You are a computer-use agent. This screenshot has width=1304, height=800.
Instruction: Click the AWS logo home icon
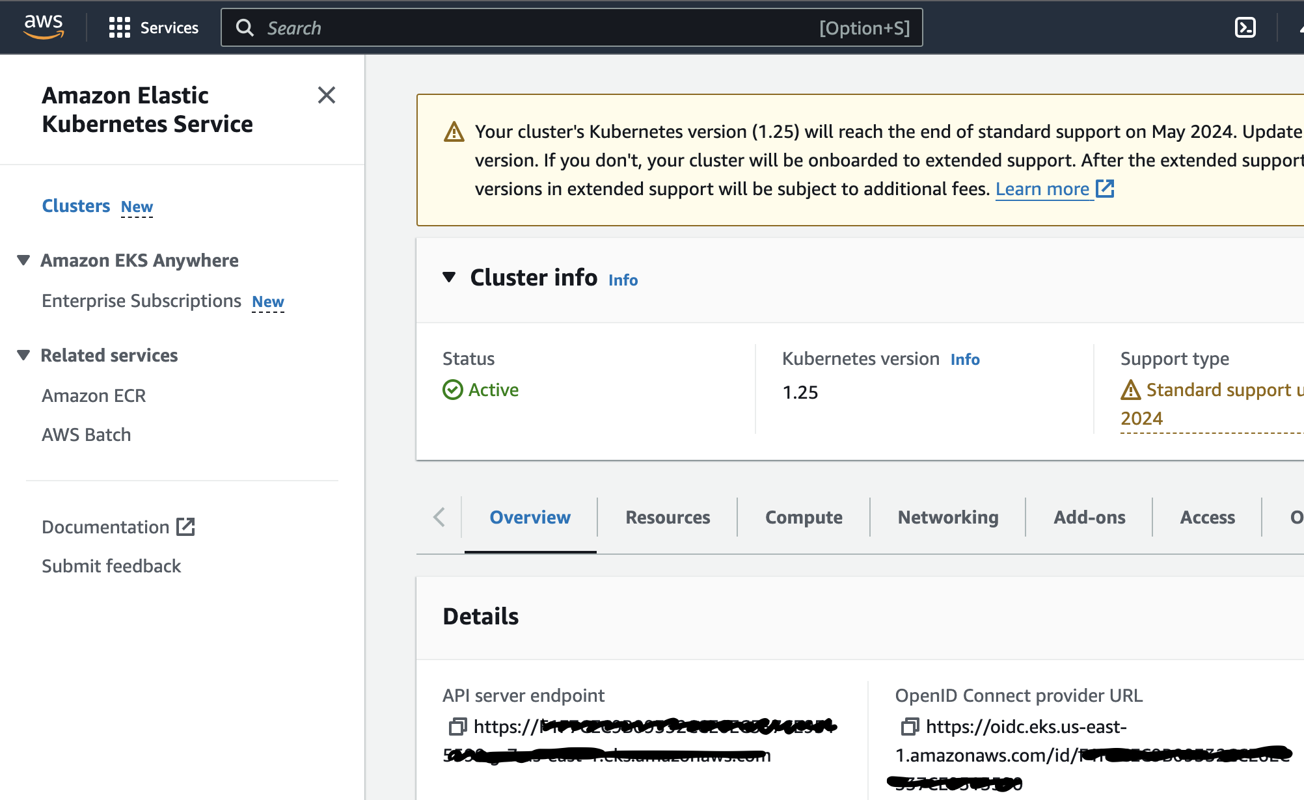click(43, 27)
